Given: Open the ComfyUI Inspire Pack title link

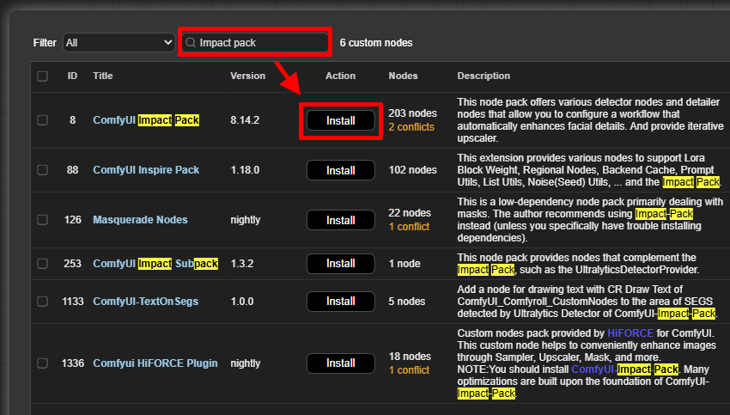Looking at the screenshot, I should point(146,170).
